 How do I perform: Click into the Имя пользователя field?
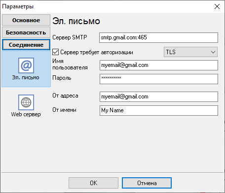pos(159,65)
